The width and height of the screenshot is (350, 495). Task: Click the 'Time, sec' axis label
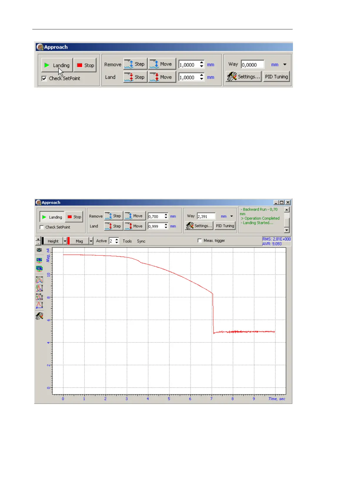click(x=277, y=399)
